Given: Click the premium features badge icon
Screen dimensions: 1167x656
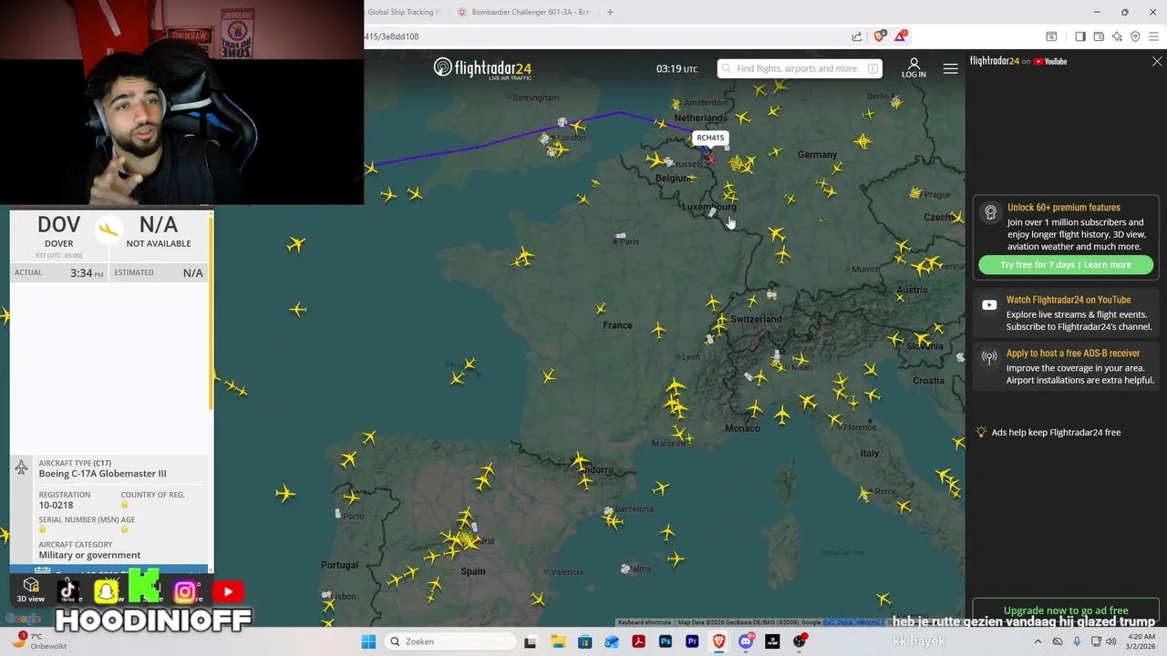Looking at the screenshot, I should tap(990, 212).
